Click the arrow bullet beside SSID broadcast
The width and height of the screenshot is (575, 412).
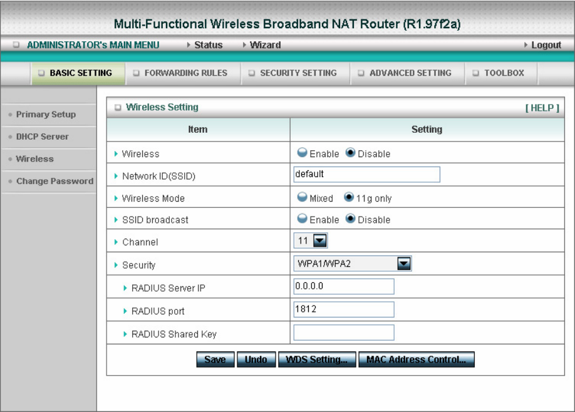116,220
